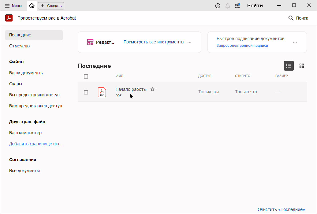
Task: Click the Edit PDF tool icon
Action: click(x=90, y=42)
